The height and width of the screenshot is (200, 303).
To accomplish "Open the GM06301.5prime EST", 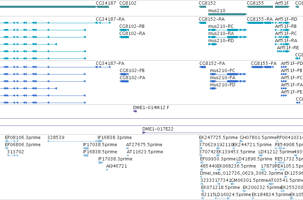I will coord(233,184).
